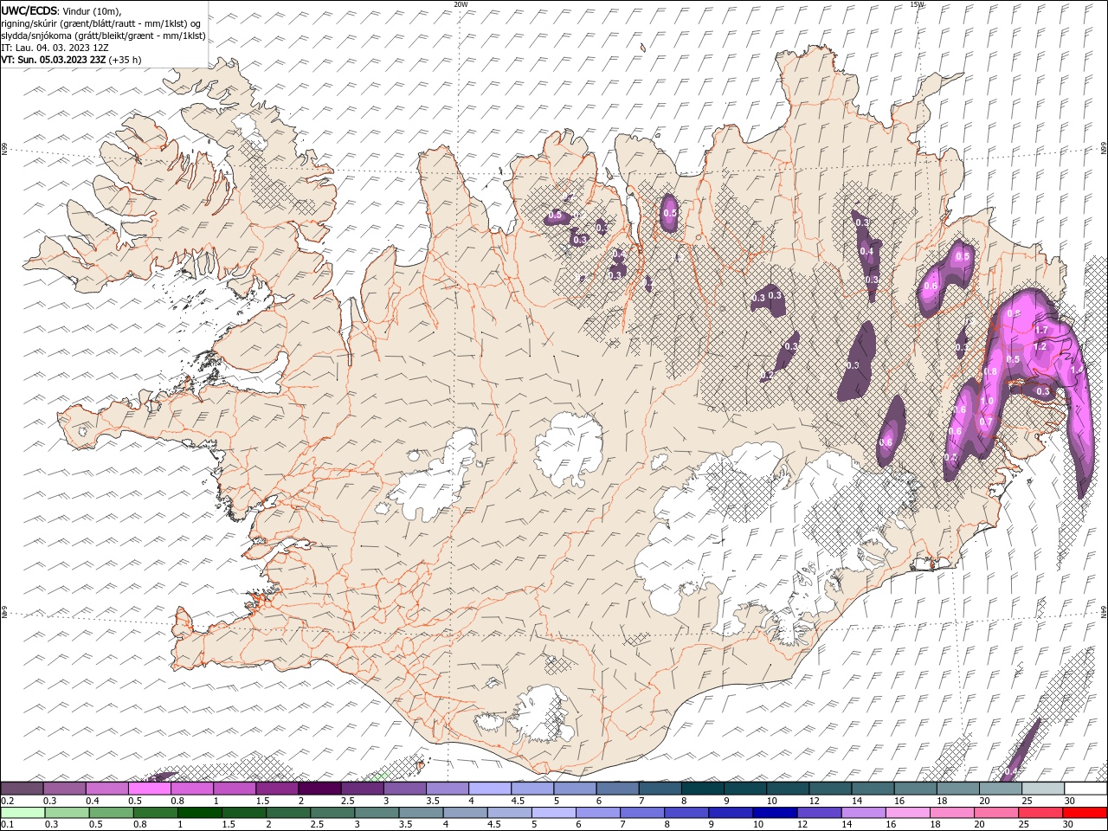Image resolution: width=1108 pixels, height=831 pixels.
Task: Click the 0.7 snowfall value on map
Action: [x=985, y=422]
